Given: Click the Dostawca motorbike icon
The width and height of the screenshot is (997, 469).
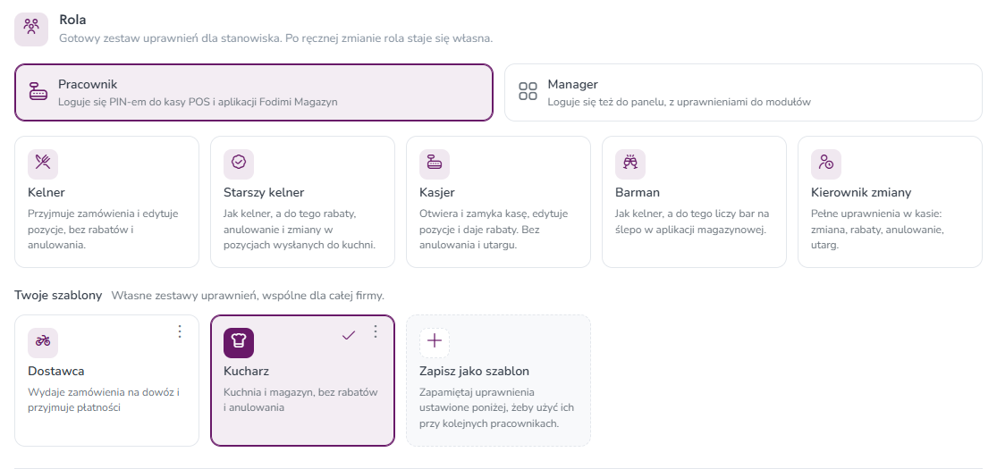Looking at the screenshot, I should (43, 342).
